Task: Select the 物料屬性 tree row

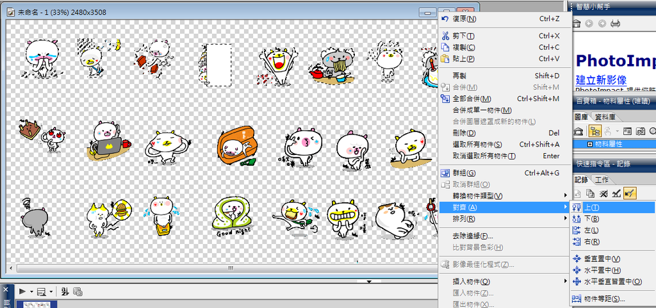Action: [614, 144]
